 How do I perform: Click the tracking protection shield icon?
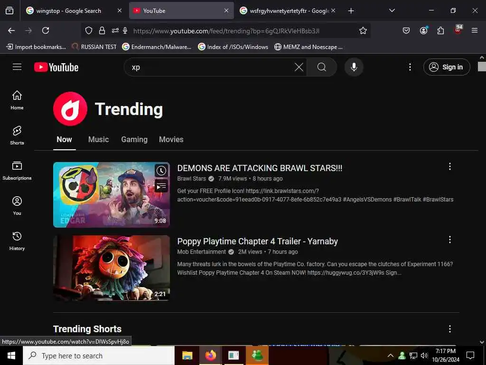click(x=89, y=30)
